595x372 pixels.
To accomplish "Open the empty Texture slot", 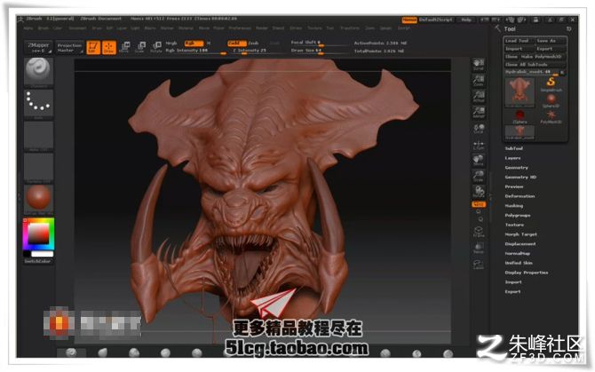I will (x=38, y=167).
